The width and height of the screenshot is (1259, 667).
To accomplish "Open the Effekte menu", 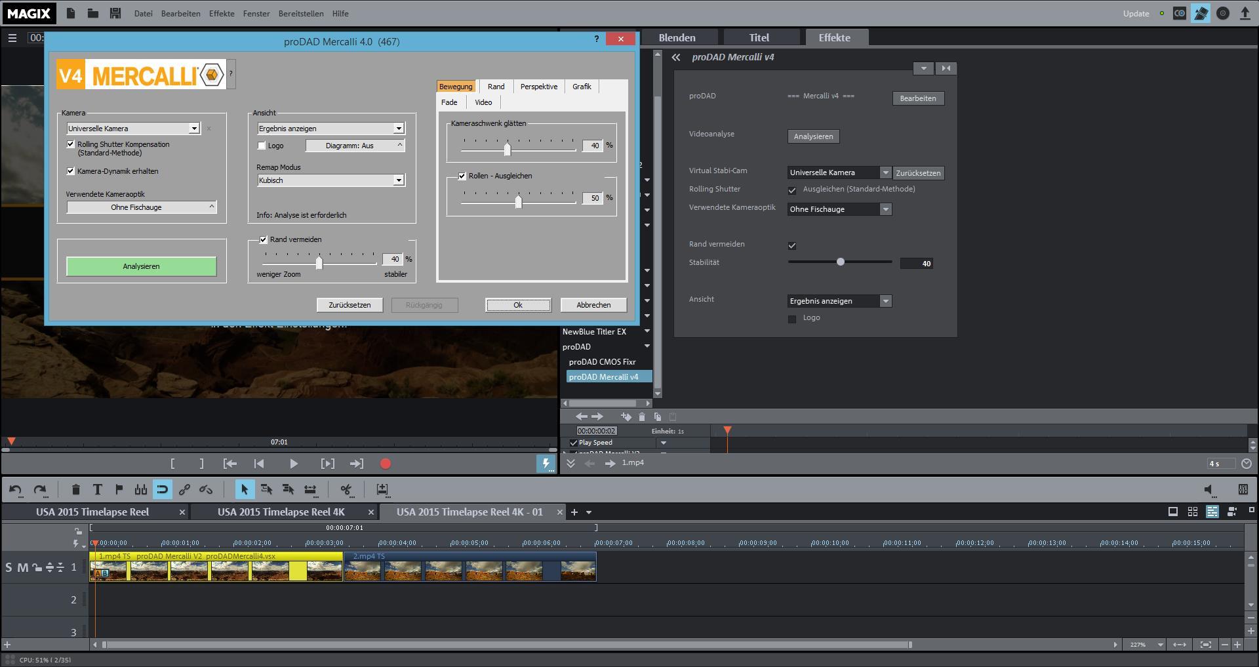I will (222, 13).
